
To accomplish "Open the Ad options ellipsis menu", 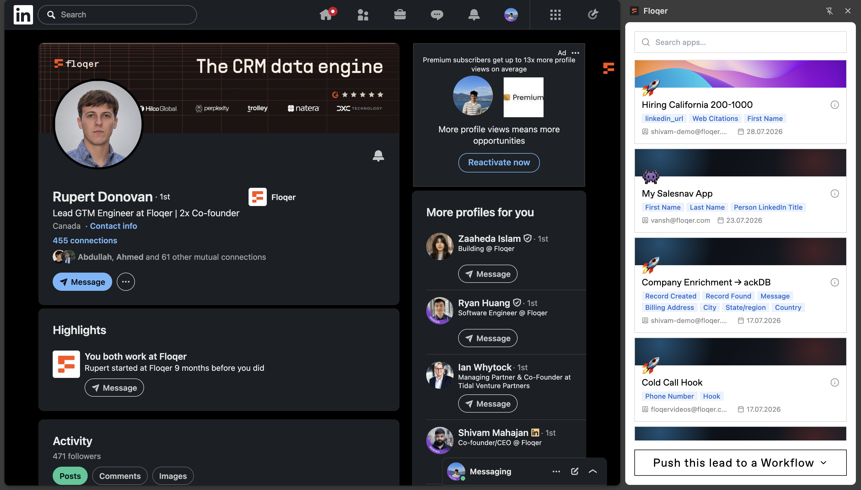I will pyautogui.click(x=575, y=53).
